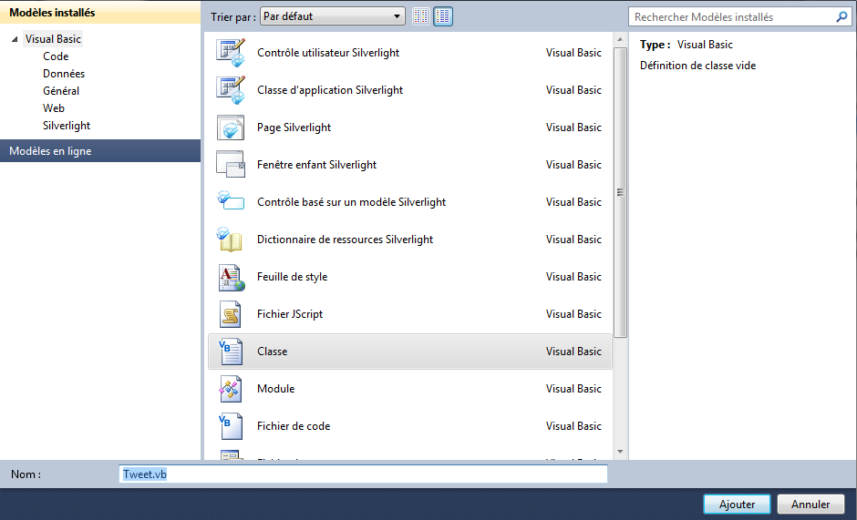Click the Fichier de code icon
The height and width of the screenshot is (520, 857).
231,426
